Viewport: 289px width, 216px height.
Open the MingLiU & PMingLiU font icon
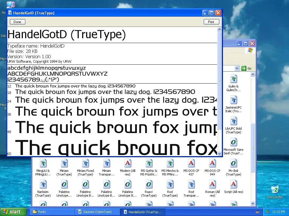pos(43,163)
